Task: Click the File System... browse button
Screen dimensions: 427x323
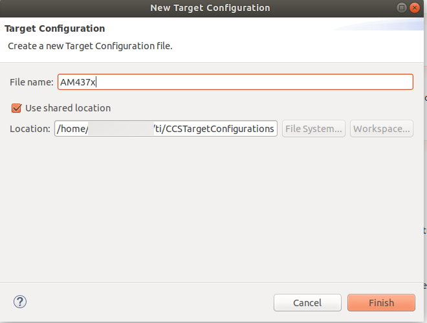Action: pos(314,128)
